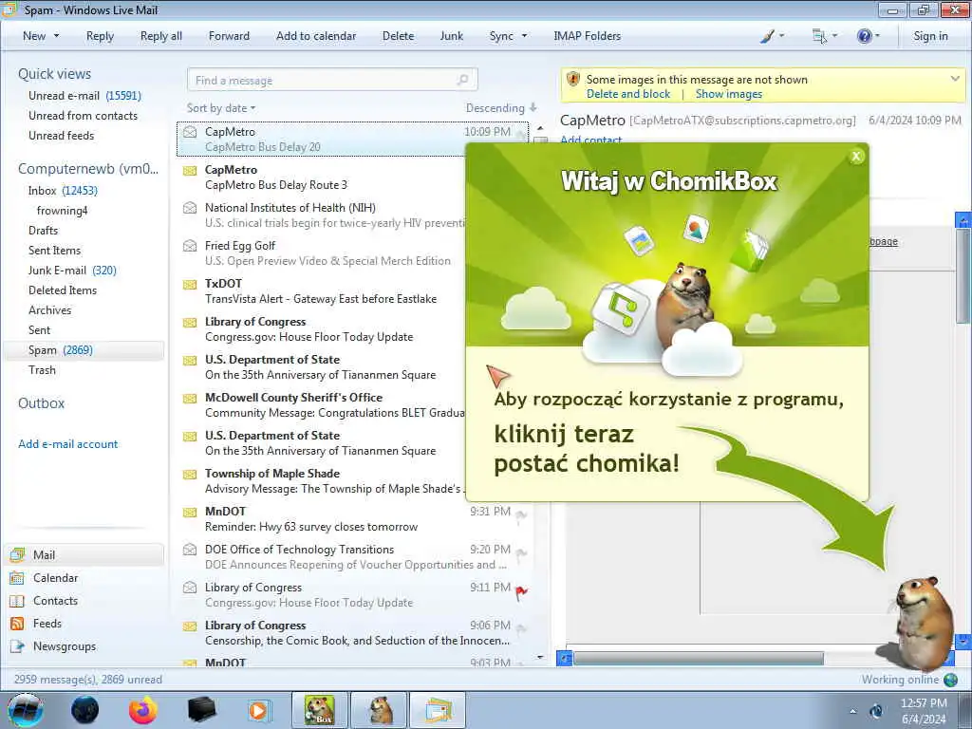Click the Working online globe icon
Screen dimensions: 972x729
point(950,680)
